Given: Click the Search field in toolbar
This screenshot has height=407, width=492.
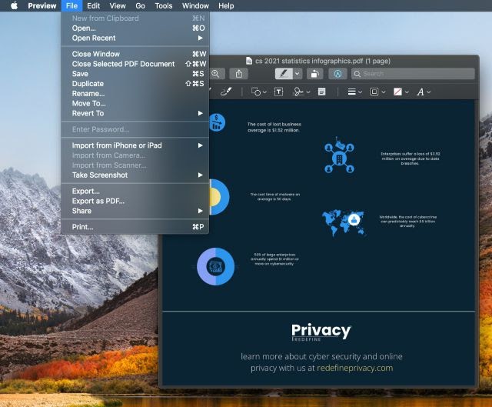Looking at the screenshot, I should 413,74.
